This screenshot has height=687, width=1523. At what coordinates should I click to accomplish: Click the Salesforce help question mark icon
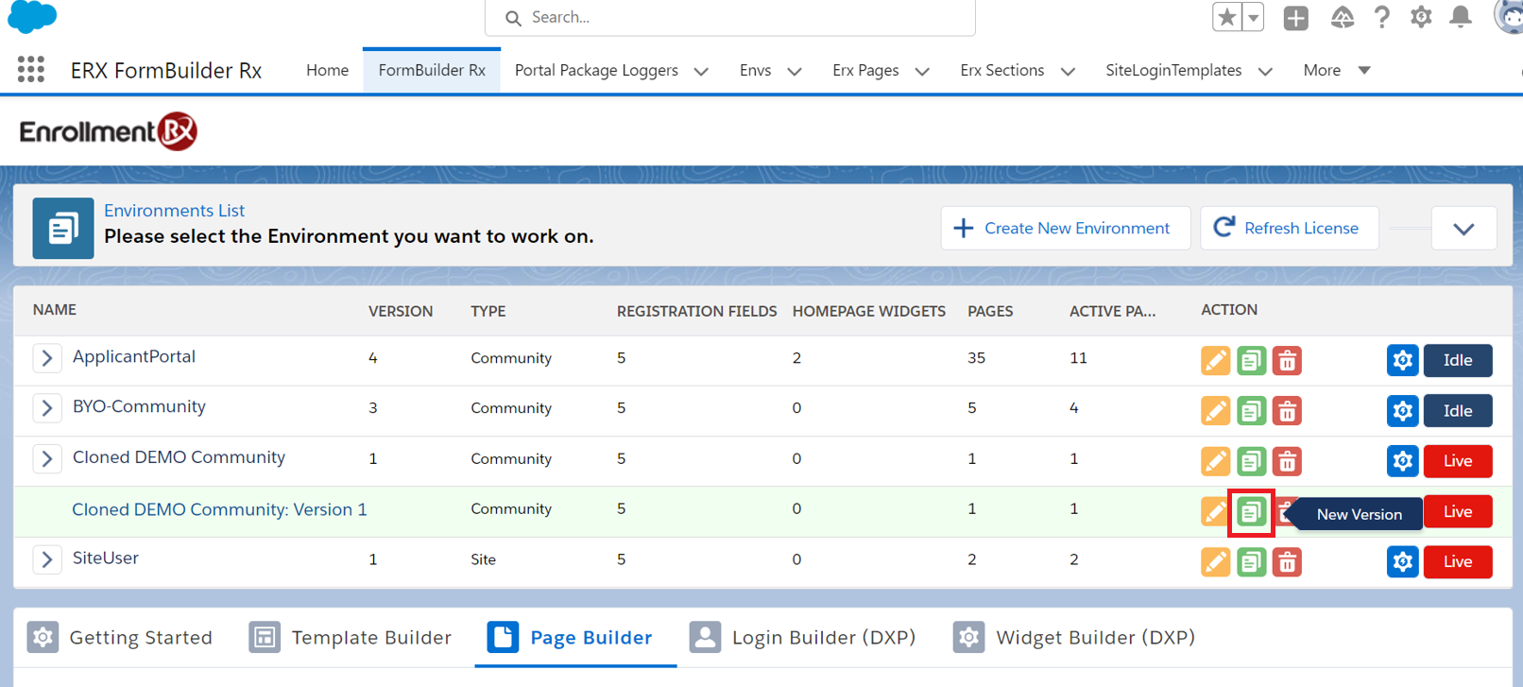tap(1381, 17)
